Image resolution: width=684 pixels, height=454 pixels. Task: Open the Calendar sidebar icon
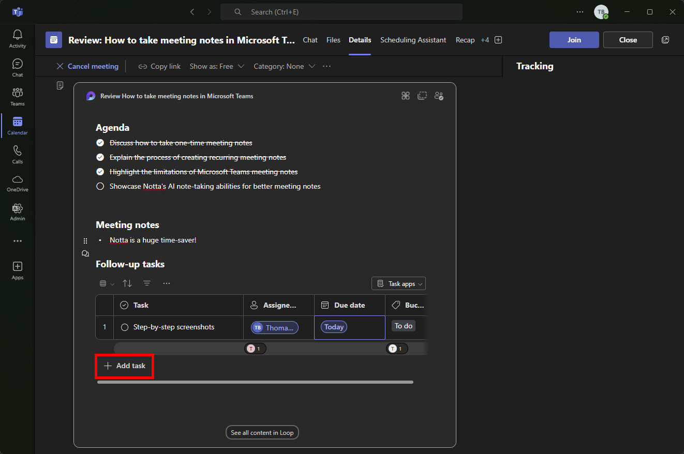point(18,126)
